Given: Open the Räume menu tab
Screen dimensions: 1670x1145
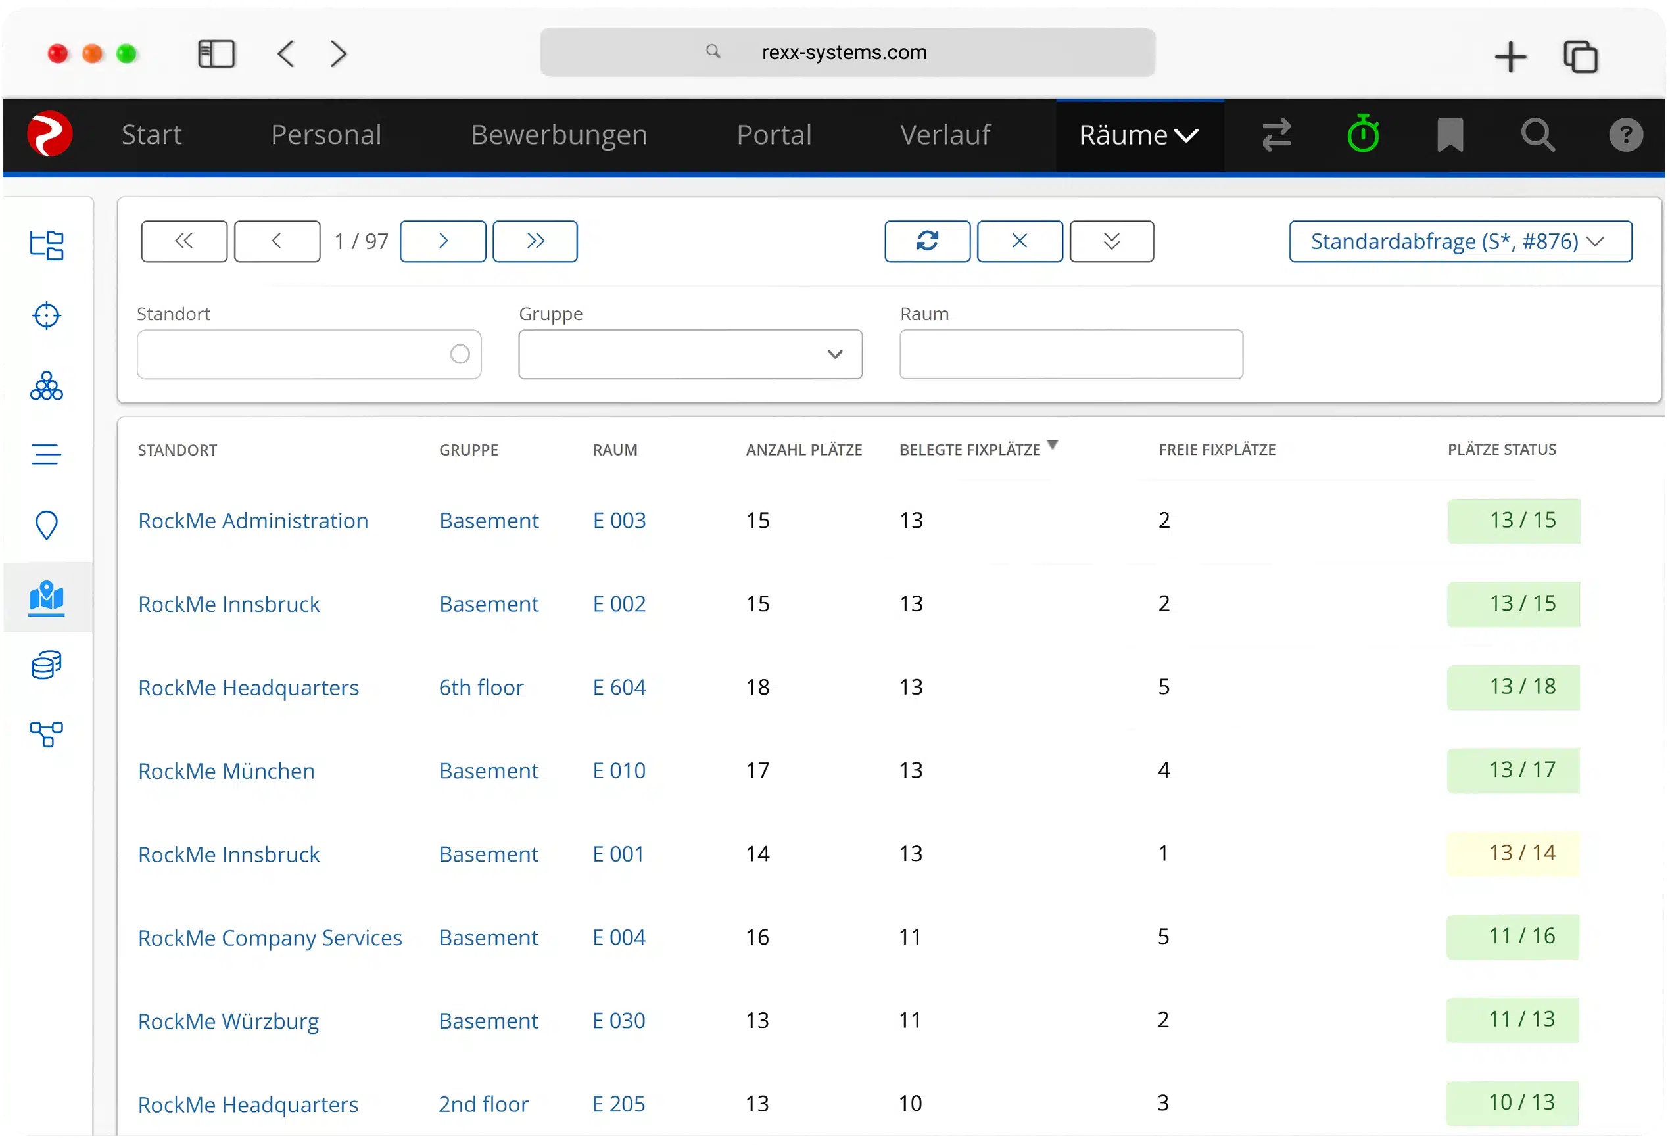Looking at the screenshot, I should (x=1138, y=135).
